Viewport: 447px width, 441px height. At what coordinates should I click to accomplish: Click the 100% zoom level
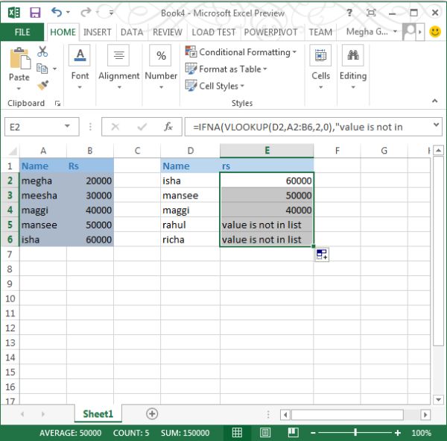point(421,433)
